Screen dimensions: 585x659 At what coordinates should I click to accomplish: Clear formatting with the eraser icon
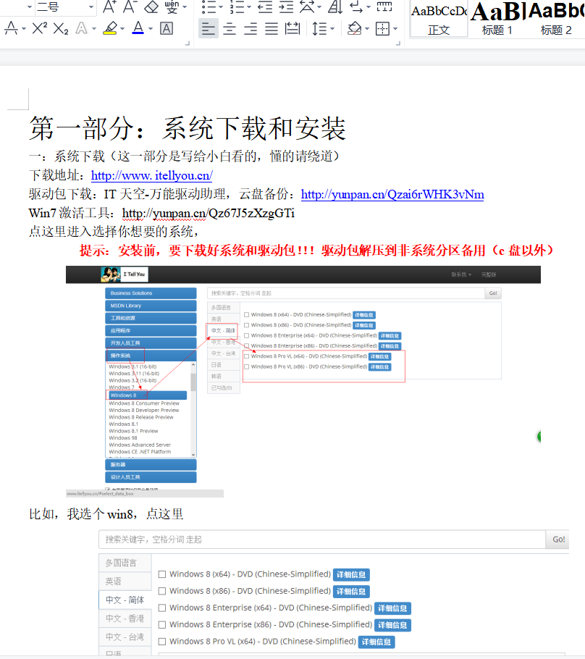tap(151, 7)
